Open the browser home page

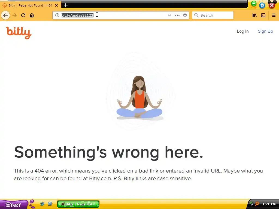point(32,15)
